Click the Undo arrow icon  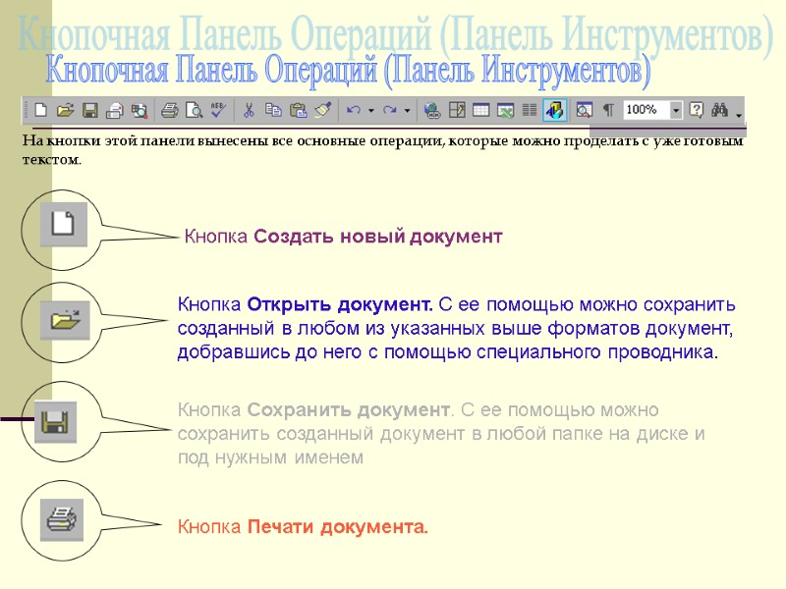354,110
